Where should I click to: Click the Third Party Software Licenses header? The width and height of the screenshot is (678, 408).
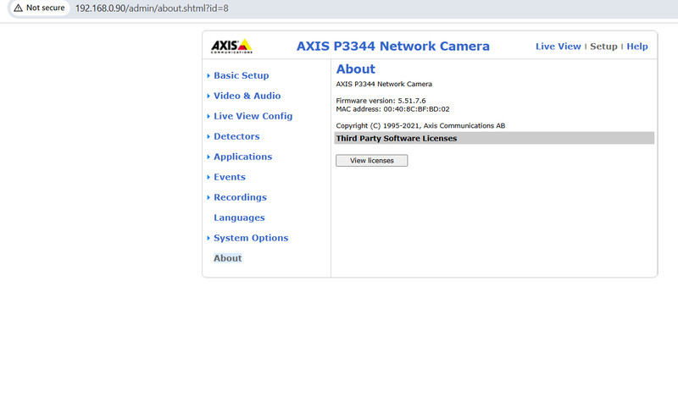click(494, 138)
